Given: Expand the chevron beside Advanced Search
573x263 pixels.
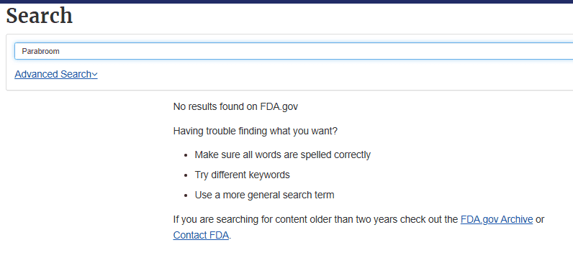Looking at the screenshot, I should pyautogui.click(x=94, y=75).
